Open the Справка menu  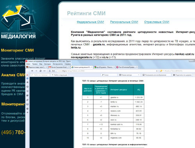(67, 64)
